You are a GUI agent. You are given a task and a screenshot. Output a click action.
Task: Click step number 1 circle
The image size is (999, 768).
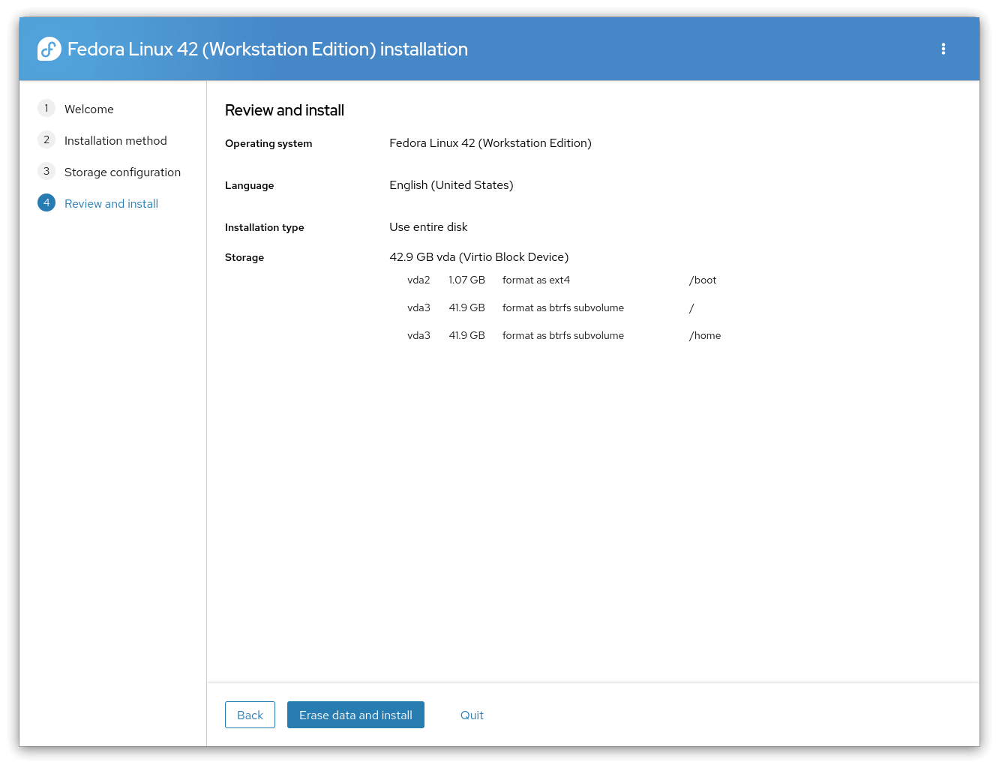tap(46, 108)
